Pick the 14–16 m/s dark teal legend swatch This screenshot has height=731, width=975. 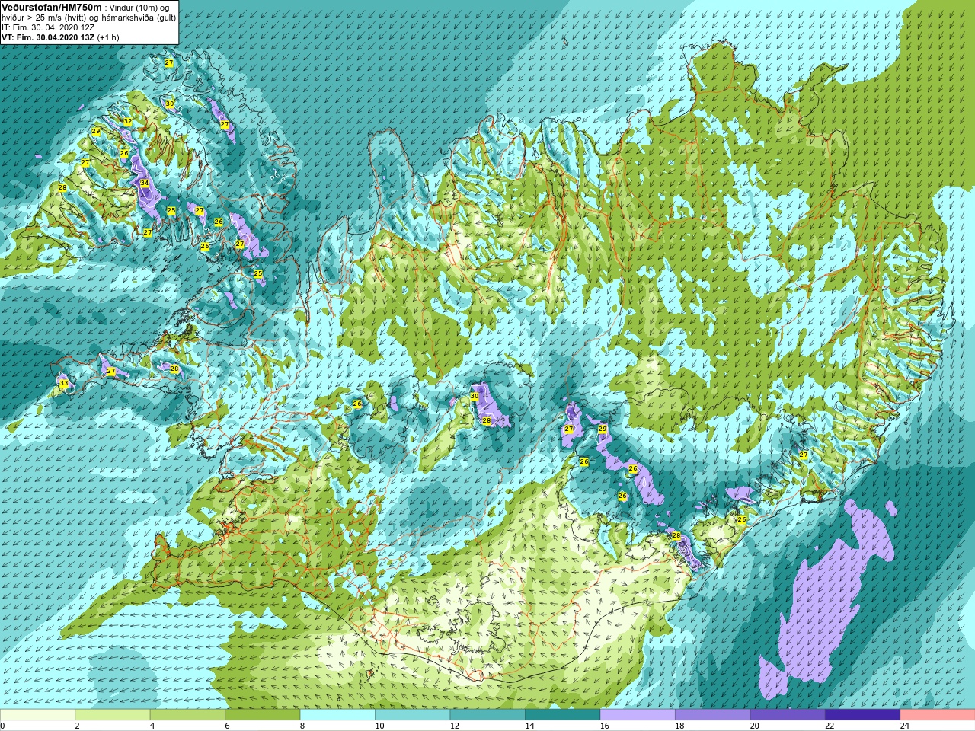[x=563, y=715]
